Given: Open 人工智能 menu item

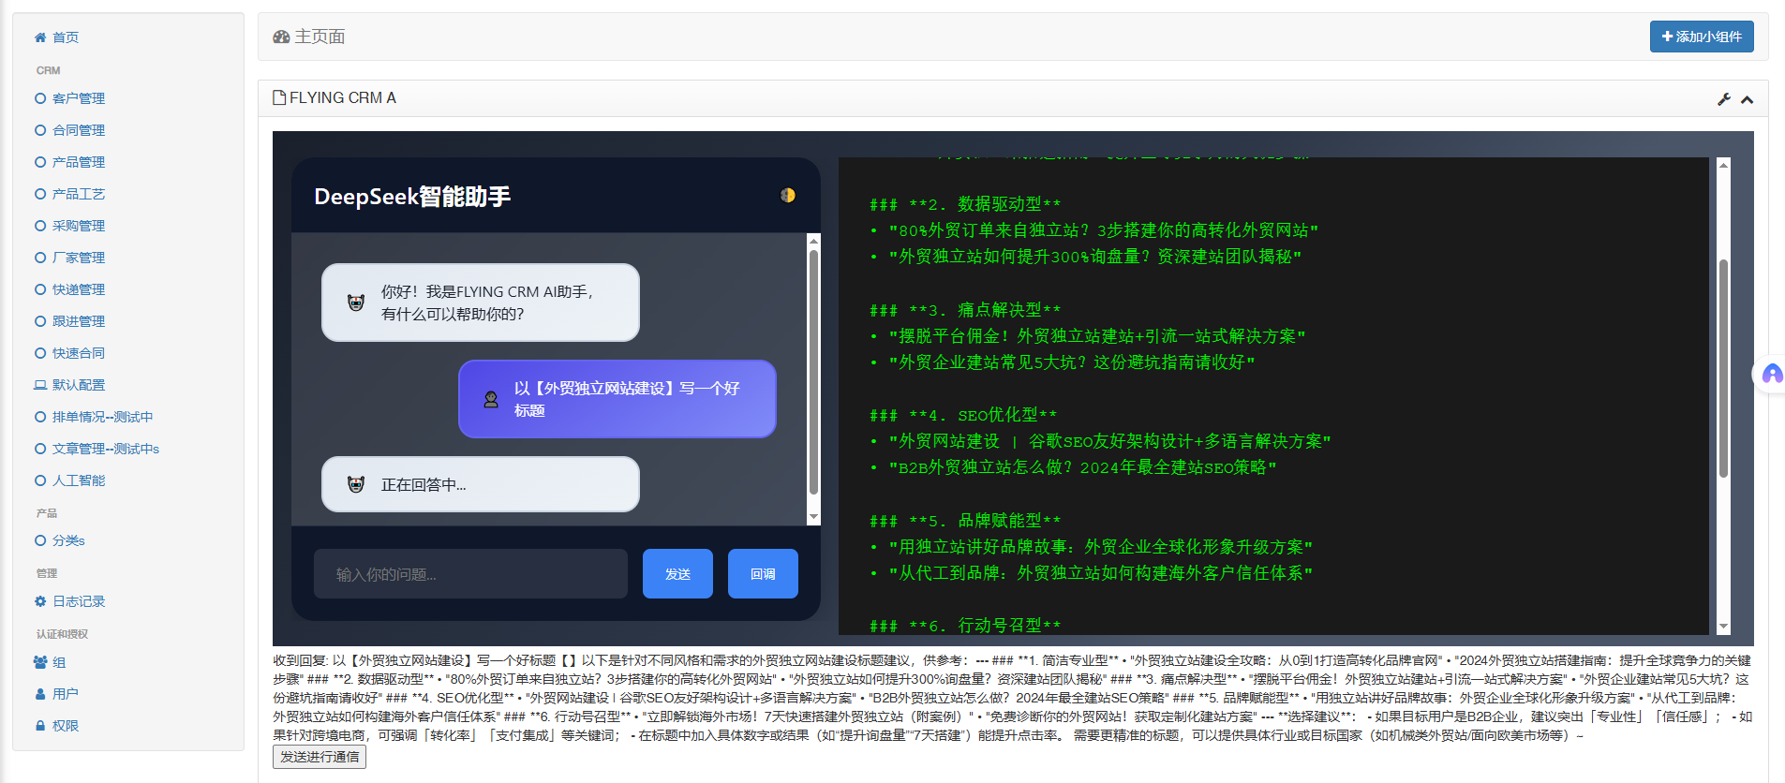Looking at the screenshot, I should pyautogui.click(x=79, y=480).
